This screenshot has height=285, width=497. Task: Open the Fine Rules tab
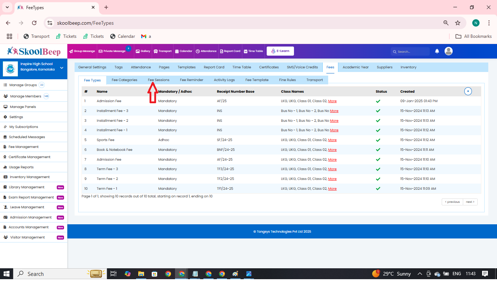(287, 80)
